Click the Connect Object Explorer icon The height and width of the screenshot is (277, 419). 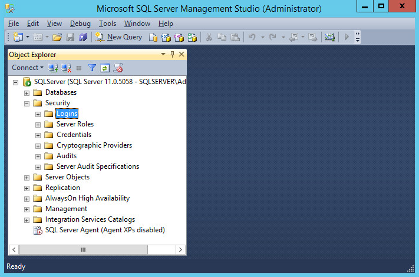coord(54,68)
